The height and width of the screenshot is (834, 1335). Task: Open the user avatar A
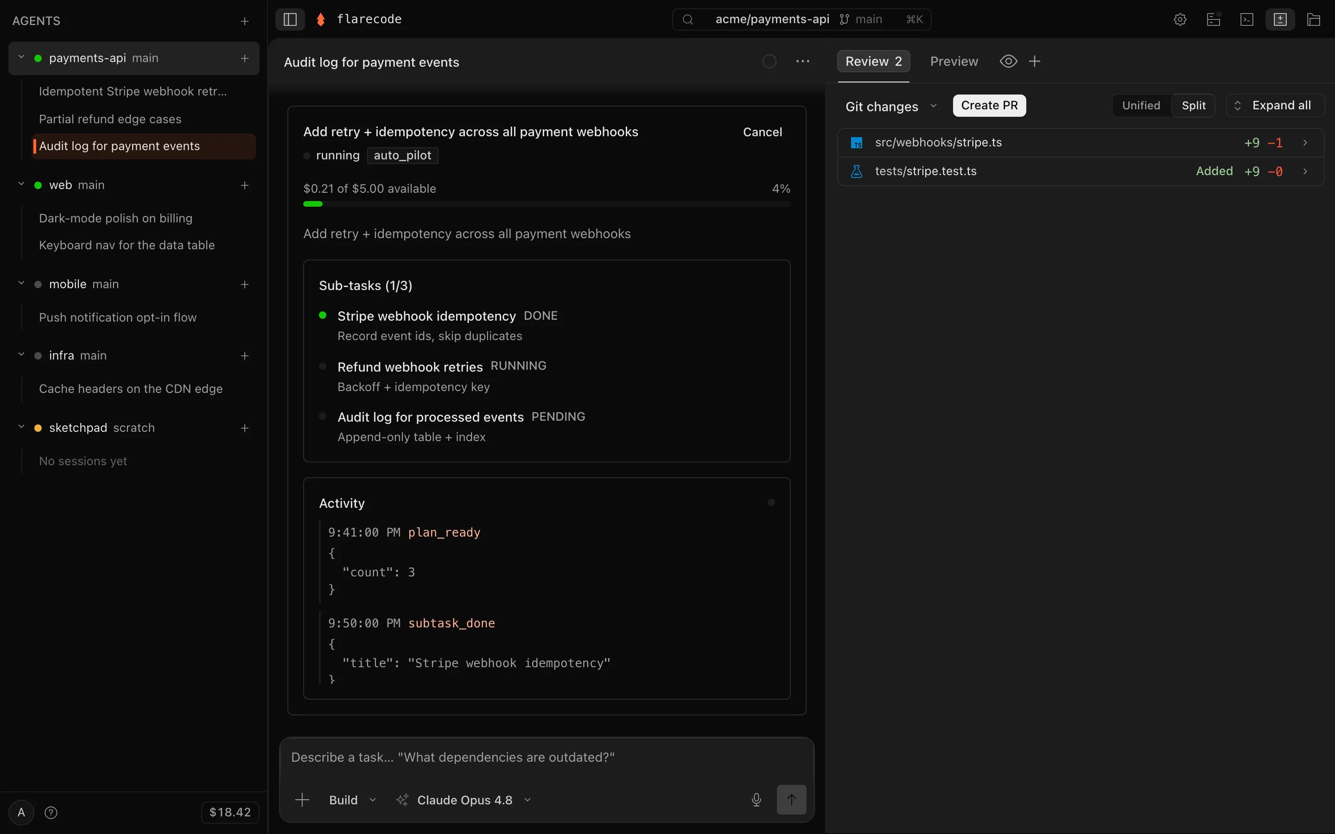pos(21,813)
